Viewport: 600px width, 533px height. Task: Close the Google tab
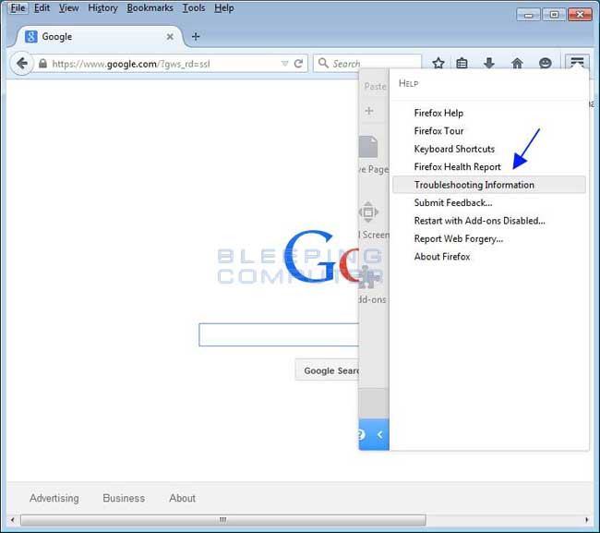[x=170, y=37]
